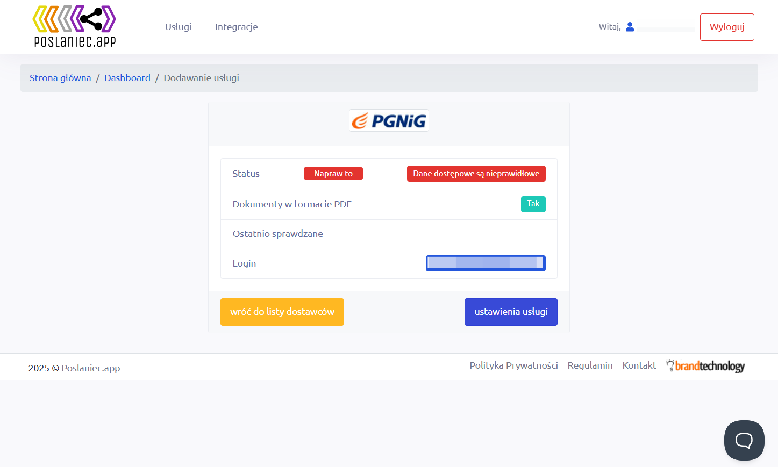Click the user profile icon
The width and height of the screenshot is (778, 467).
(x=630, y=27)
